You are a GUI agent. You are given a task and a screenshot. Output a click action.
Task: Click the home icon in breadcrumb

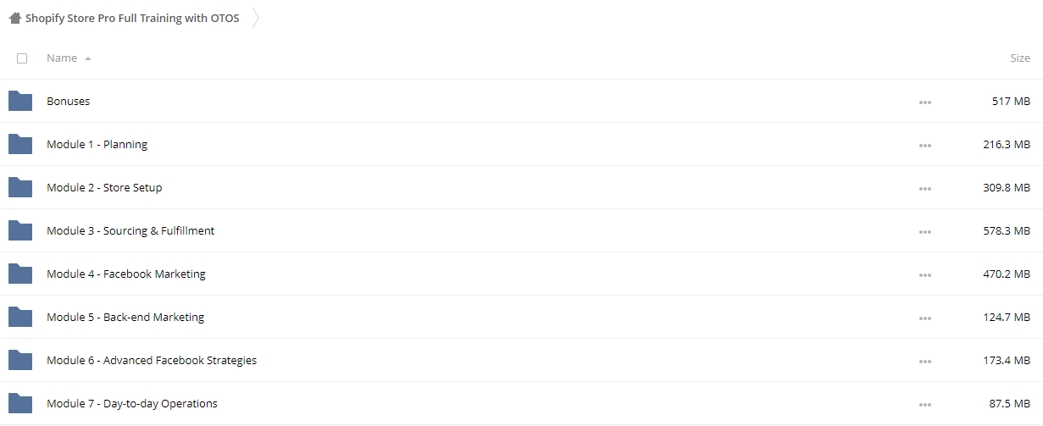pos(15,18)
